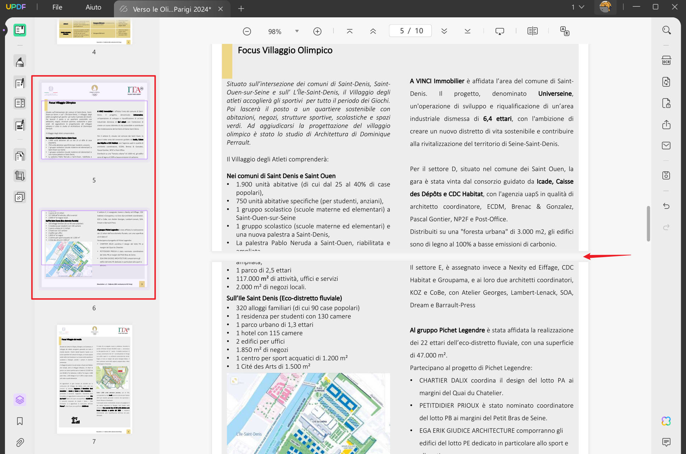This screenshot has height=454, width=686.
Task: Close the Verso le Oli...Parigi 2024 tab
Action: tap(221, 9)
